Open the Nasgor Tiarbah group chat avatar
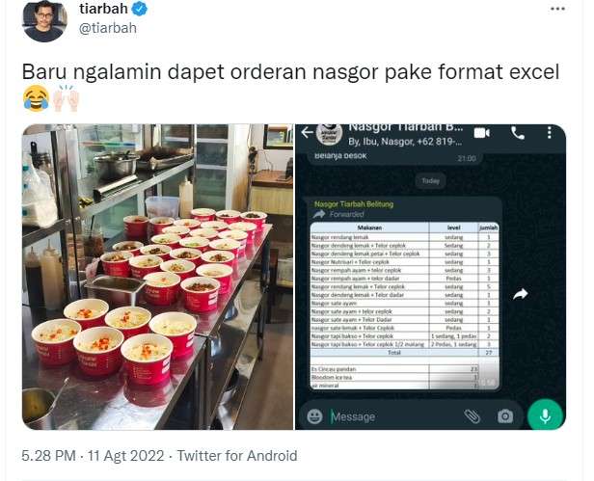594x481 pixels. (329, 134)
